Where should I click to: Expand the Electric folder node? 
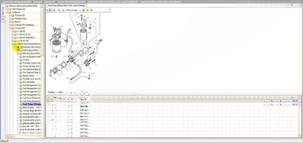click(x=10, y=22)
